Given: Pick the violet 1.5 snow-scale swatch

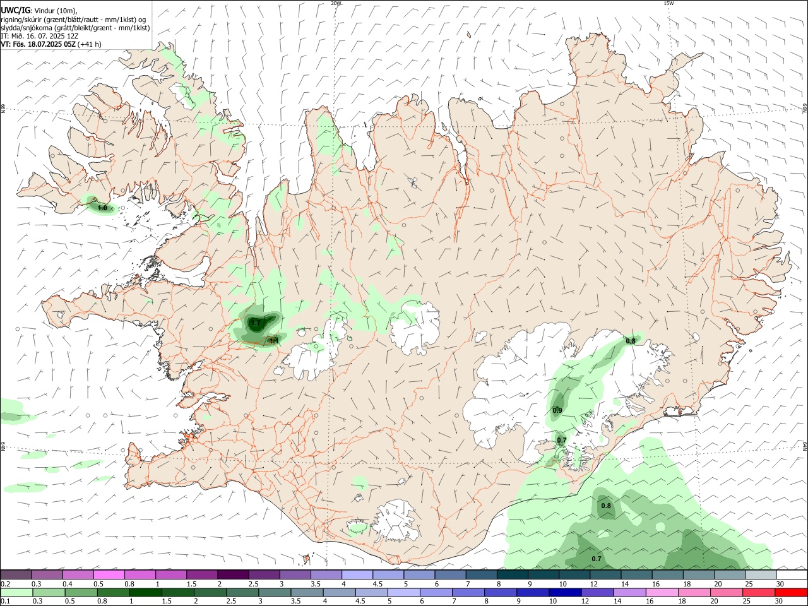Looking at the screenshot, I should coord(202,574).
